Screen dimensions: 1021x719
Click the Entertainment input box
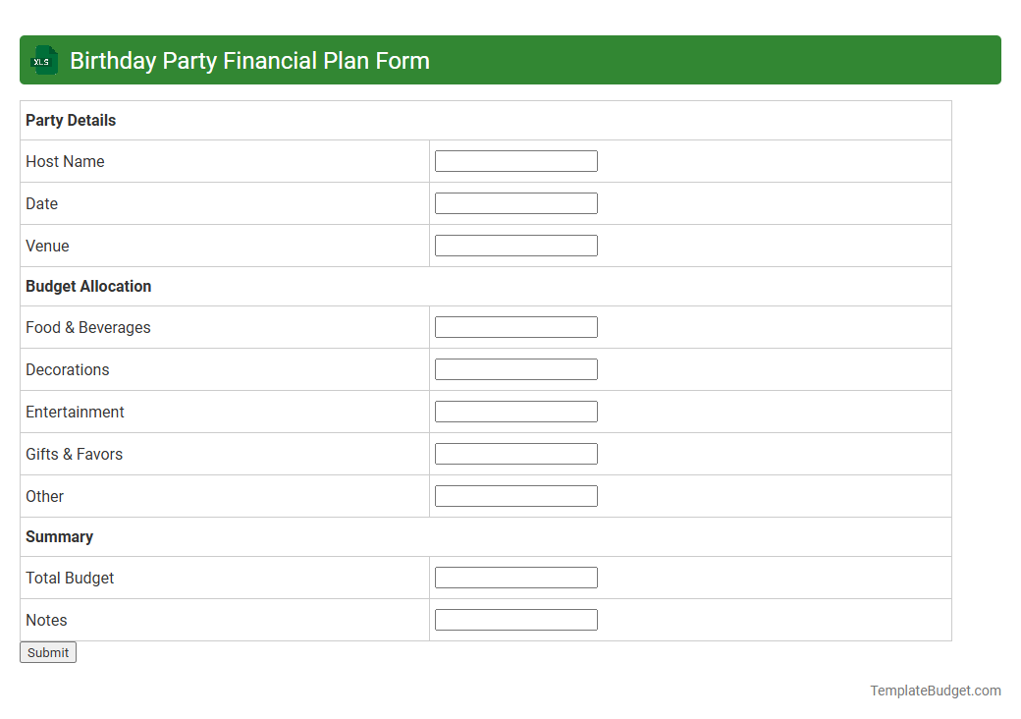(x=515, y=411)
